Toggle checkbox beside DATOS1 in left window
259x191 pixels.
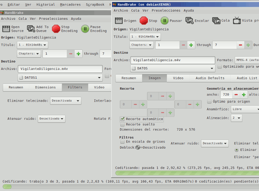pyautogui.click(x=107, y=76)
